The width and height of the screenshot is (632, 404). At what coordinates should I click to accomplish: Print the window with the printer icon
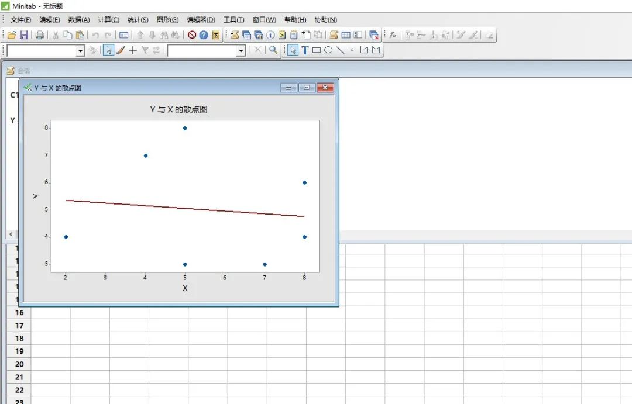point(40,35)
